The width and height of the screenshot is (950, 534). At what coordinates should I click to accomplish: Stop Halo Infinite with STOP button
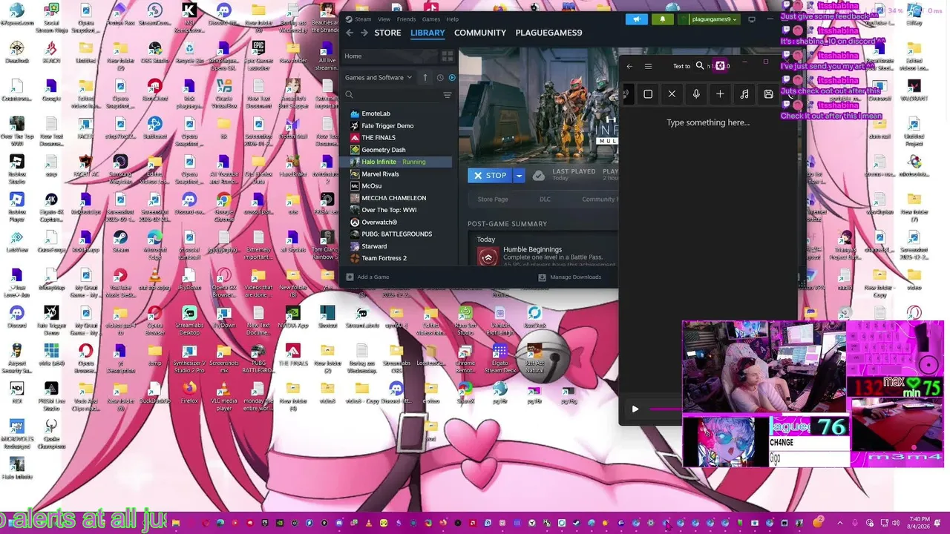pyautogui.click(x=490, y=176)
